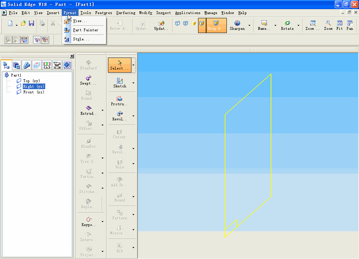Screen dimensions: 359x259
Task: Open the New document dropdown arrow
Action: 16,25
